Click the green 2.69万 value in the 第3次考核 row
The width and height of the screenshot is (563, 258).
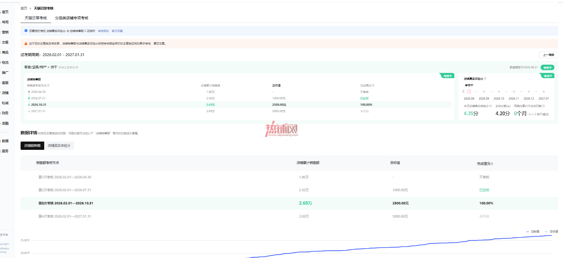point(305,203)
